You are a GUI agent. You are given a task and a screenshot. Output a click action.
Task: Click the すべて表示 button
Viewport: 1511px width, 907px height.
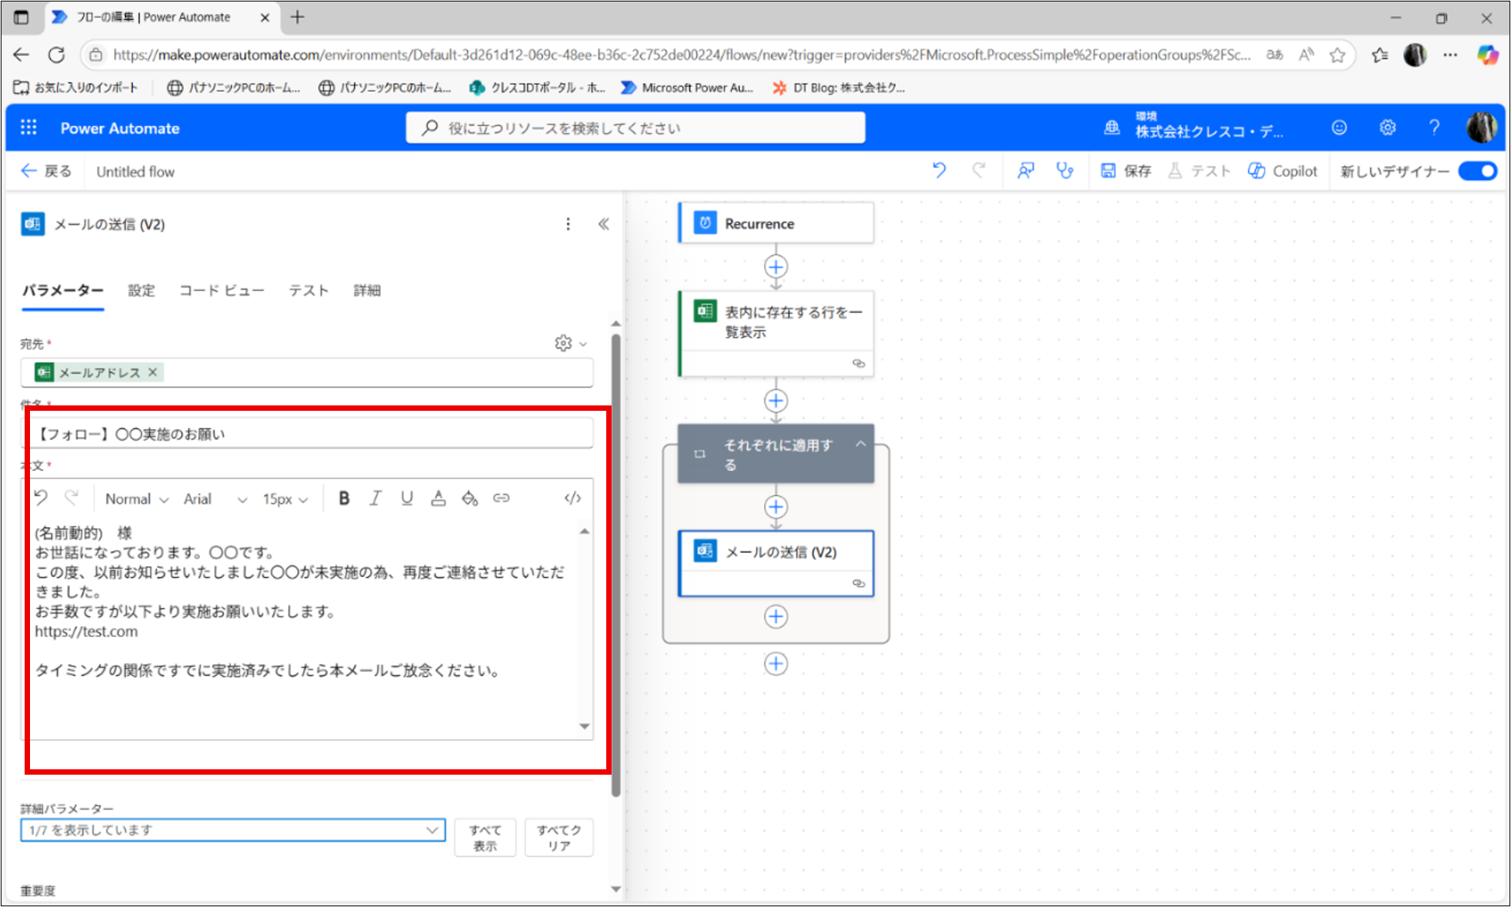pos(485,838)
